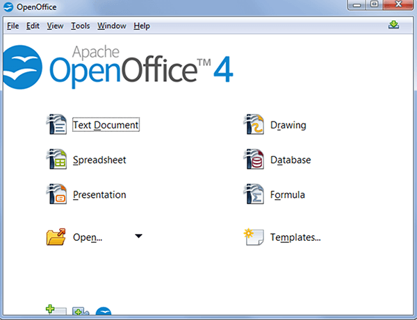Start a new Presentation from its icon
This screenshot has height=320, width=417.
tap(56, 194)
